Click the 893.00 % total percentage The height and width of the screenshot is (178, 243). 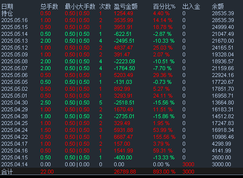(x=164, y=172)
